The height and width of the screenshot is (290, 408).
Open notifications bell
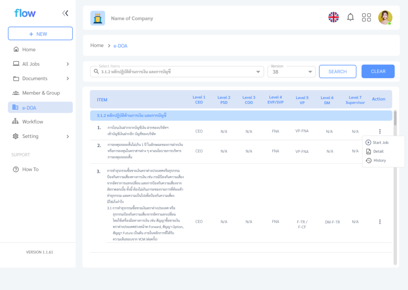(350, 17)
